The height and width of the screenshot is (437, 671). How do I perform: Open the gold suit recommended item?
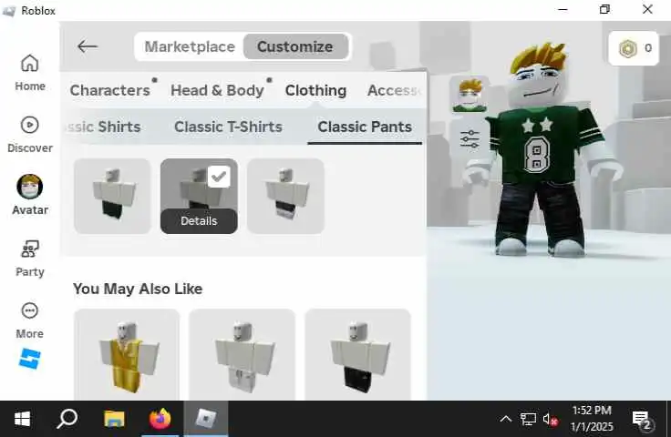tap(127, 354)
